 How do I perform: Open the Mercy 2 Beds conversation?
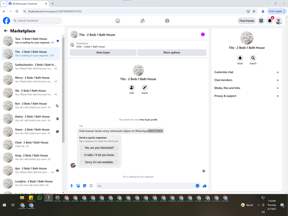pos(31,79)
